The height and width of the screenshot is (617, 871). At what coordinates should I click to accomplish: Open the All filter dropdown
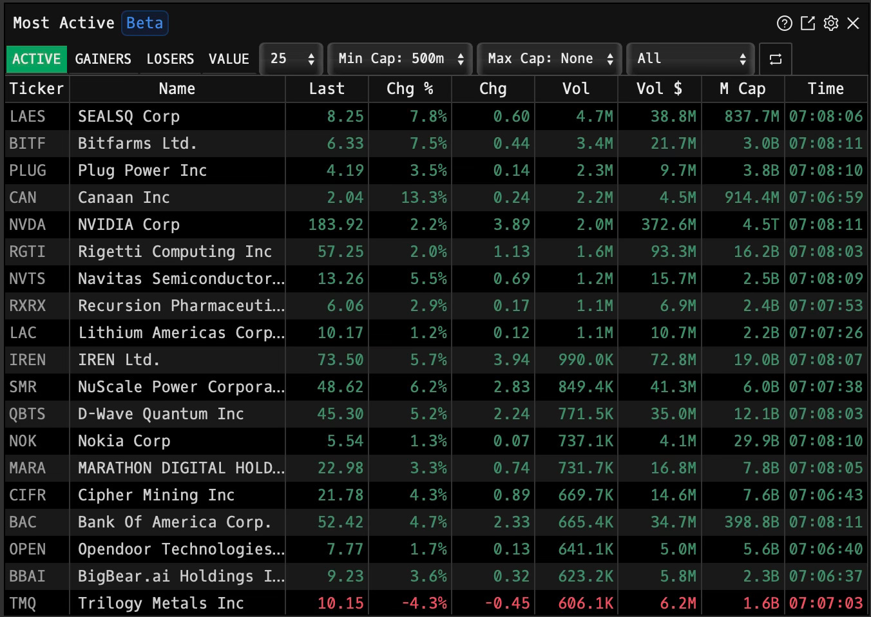point(691,59)
